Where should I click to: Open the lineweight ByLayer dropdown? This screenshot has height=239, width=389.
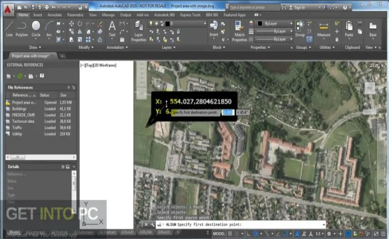[274, 31]
